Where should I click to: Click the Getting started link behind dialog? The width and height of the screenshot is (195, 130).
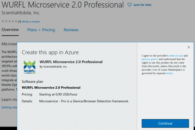tap(9, 107)
